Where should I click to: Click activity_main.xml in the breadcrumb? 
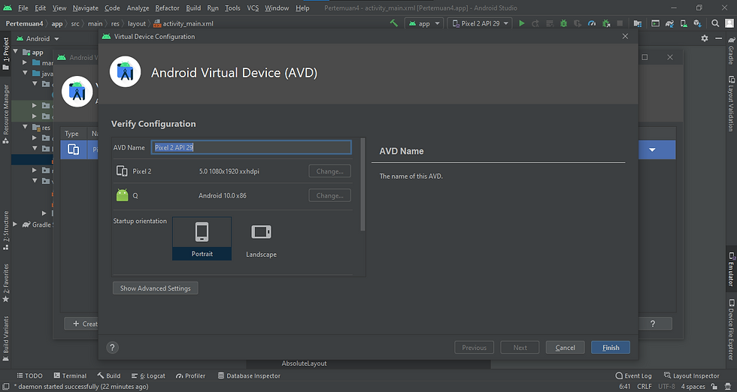[x=183, y=23]
